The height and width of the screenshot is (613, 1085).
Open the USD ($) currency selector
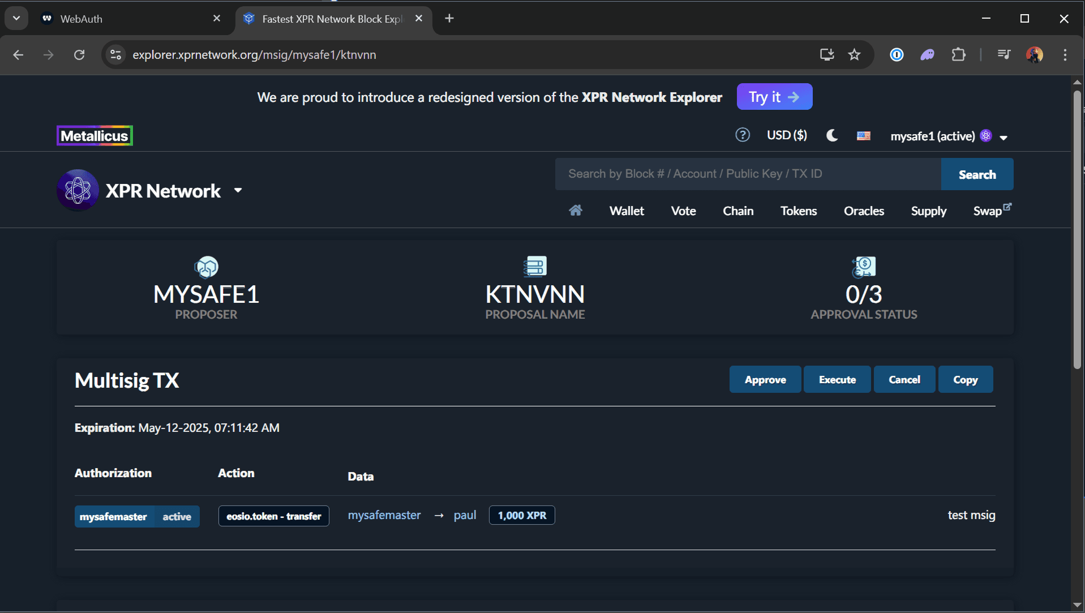point(787,135)
